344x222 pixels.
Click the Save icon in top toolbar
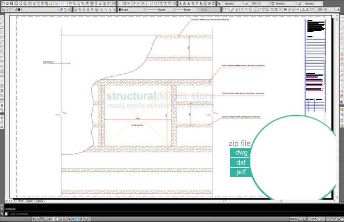tap(12, 3)
